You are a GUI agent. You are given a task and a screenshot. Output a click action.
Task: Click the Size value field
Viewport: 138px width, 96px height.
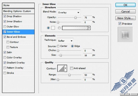pos(87,55)
